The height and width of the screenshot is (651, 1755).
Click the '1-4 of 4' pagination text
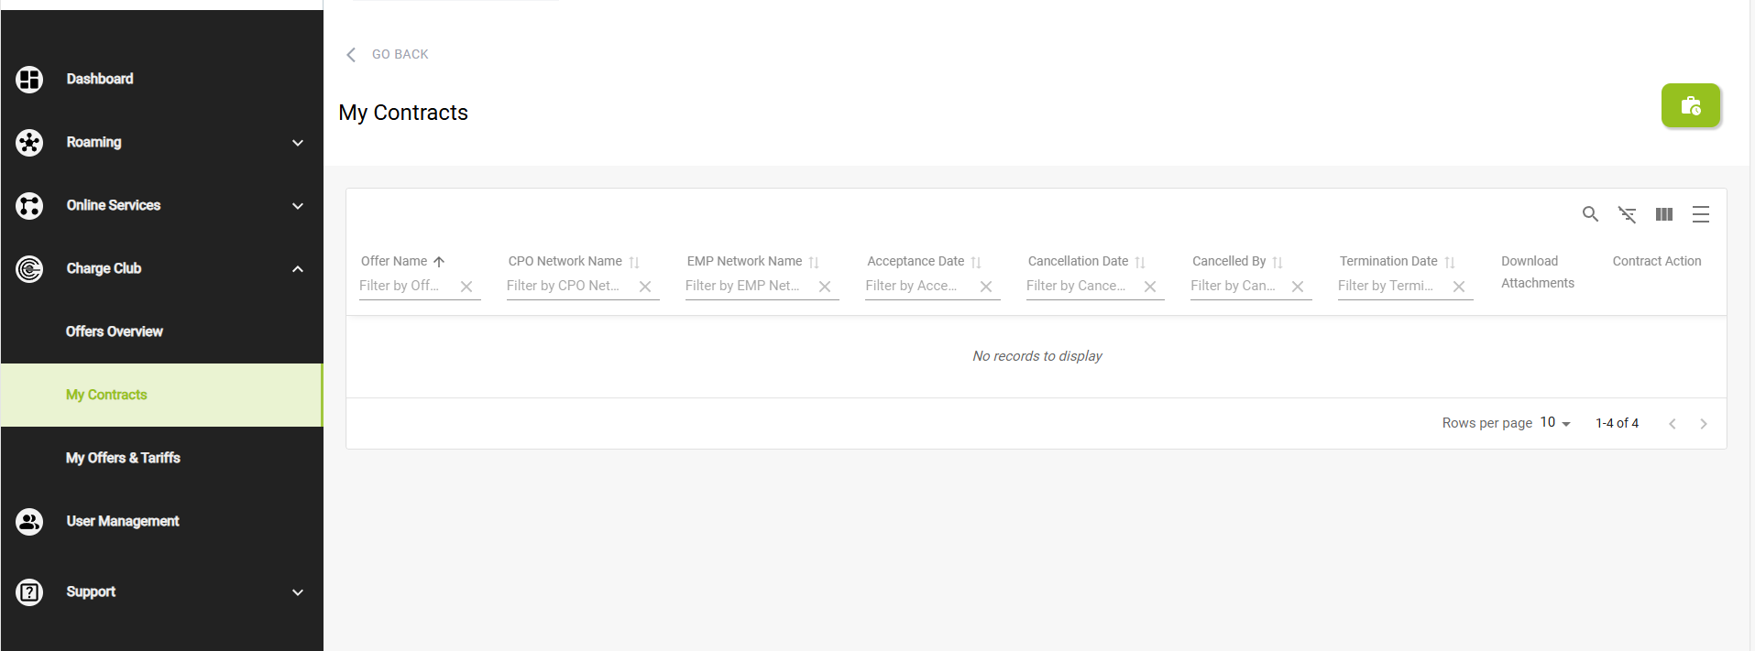(x=1617, y=423)
